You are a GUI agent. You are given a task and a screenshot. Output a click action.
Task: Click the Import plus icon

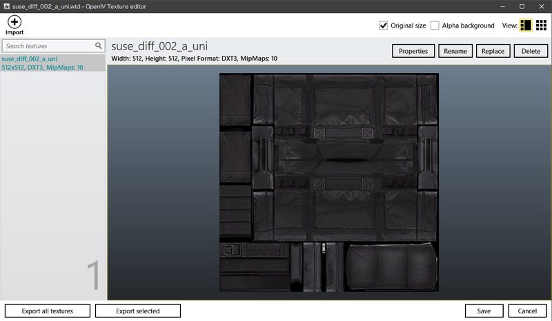tap(14, 22)
